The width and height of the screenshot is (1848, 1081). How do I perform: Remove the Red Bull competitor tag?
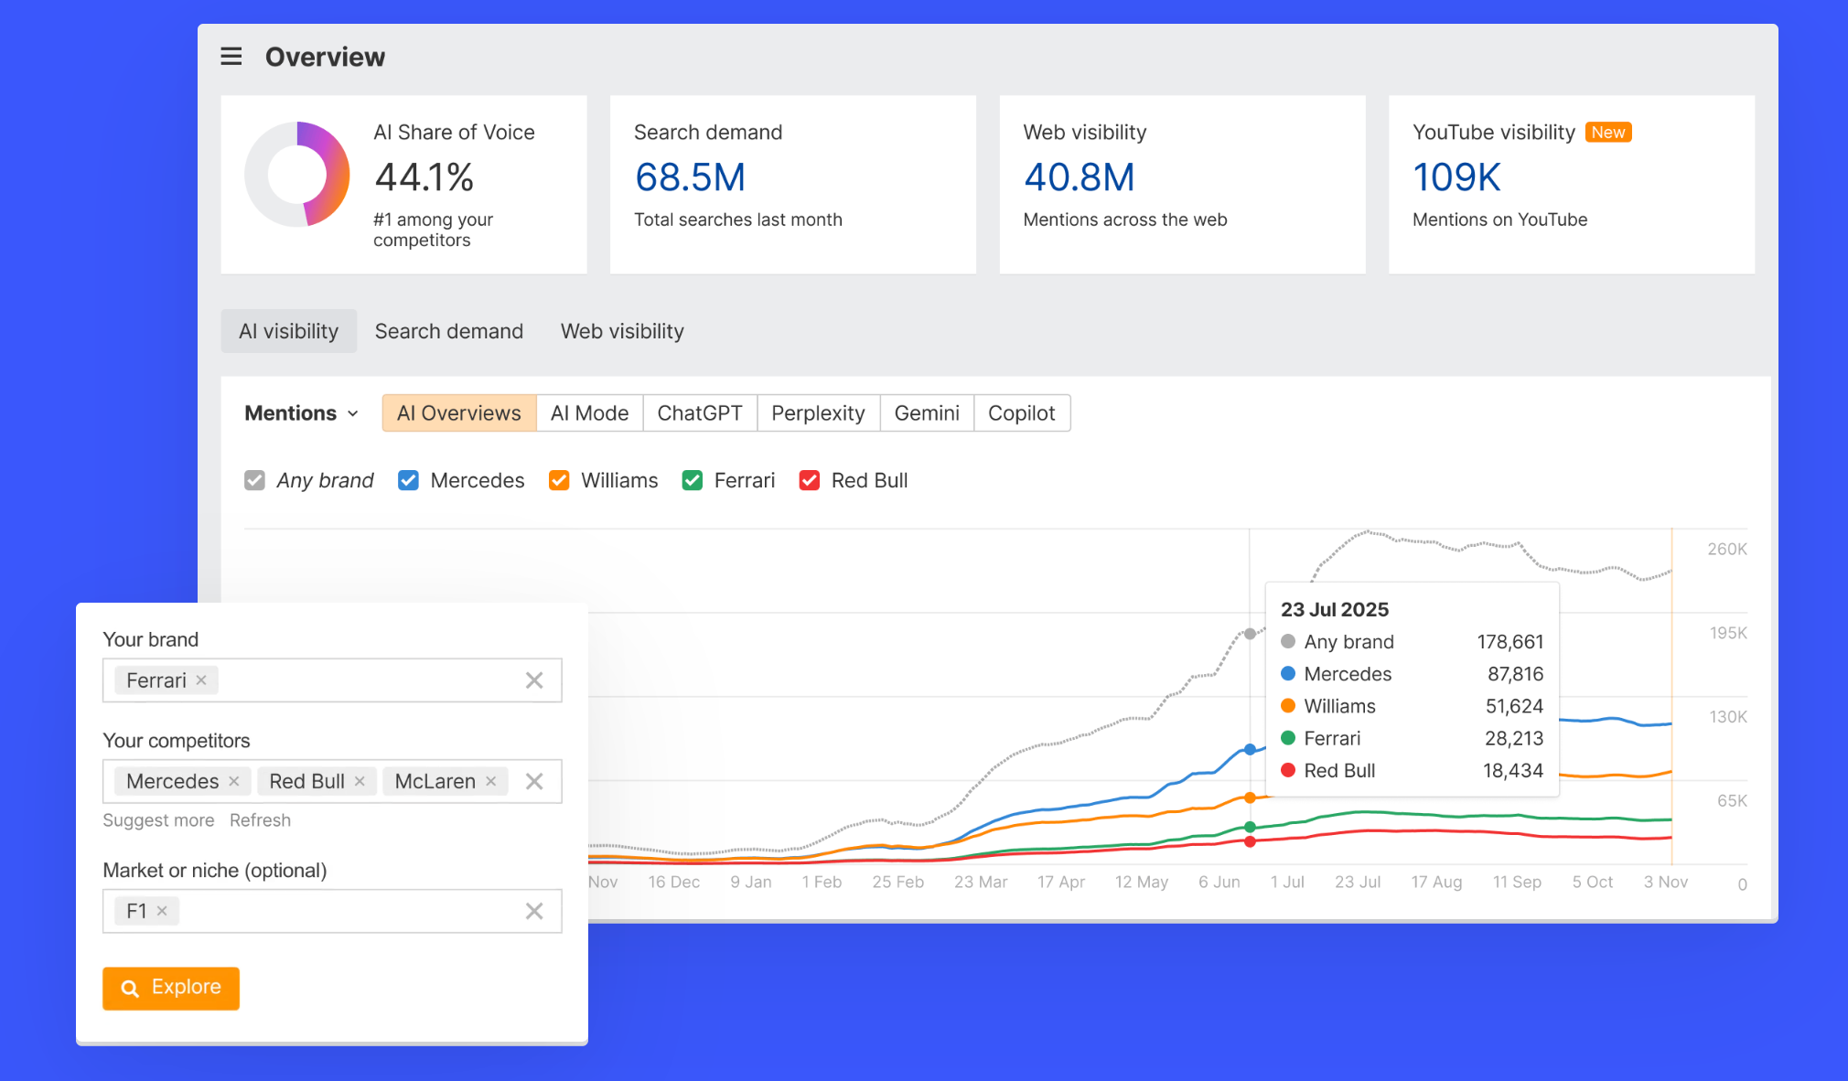click(360, 781)
